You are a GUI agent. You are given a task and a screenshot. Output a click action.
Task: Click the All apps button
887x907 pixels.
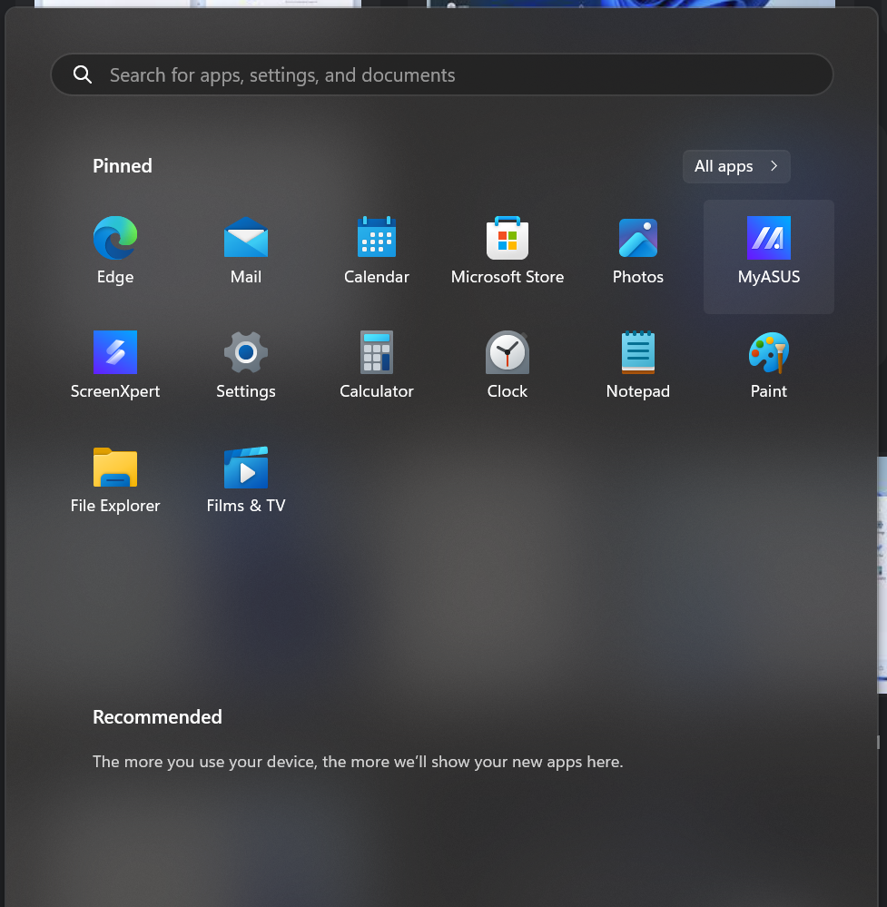pyautogui.click(x=736, y=166)
